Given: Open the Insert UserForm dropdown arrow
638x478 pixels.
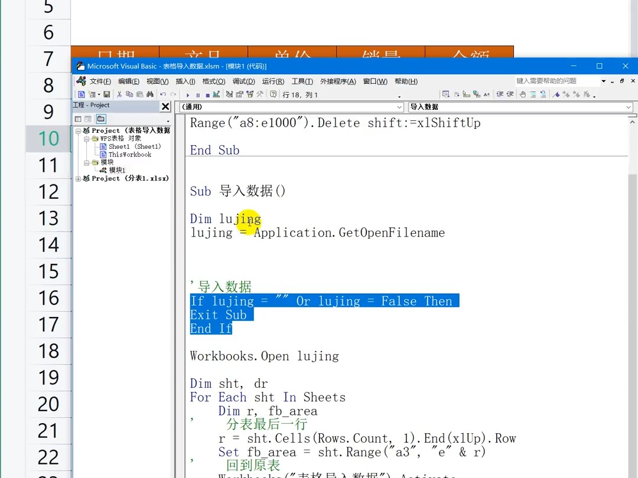Looking at the screenshot, I should pyautogui.click(x=99, y=94).
